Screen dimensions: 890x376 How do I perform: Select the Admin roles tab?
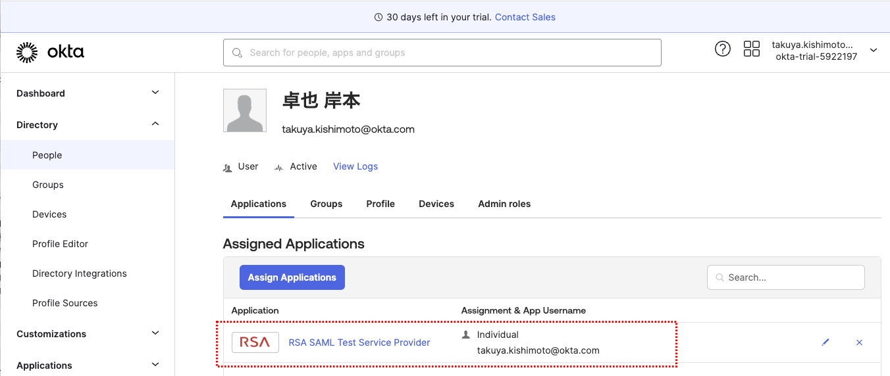504,204
